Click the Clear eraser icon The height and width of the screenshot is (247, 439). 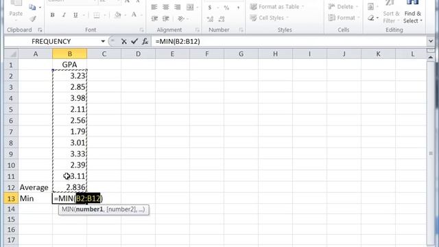(x=371, y=18)
